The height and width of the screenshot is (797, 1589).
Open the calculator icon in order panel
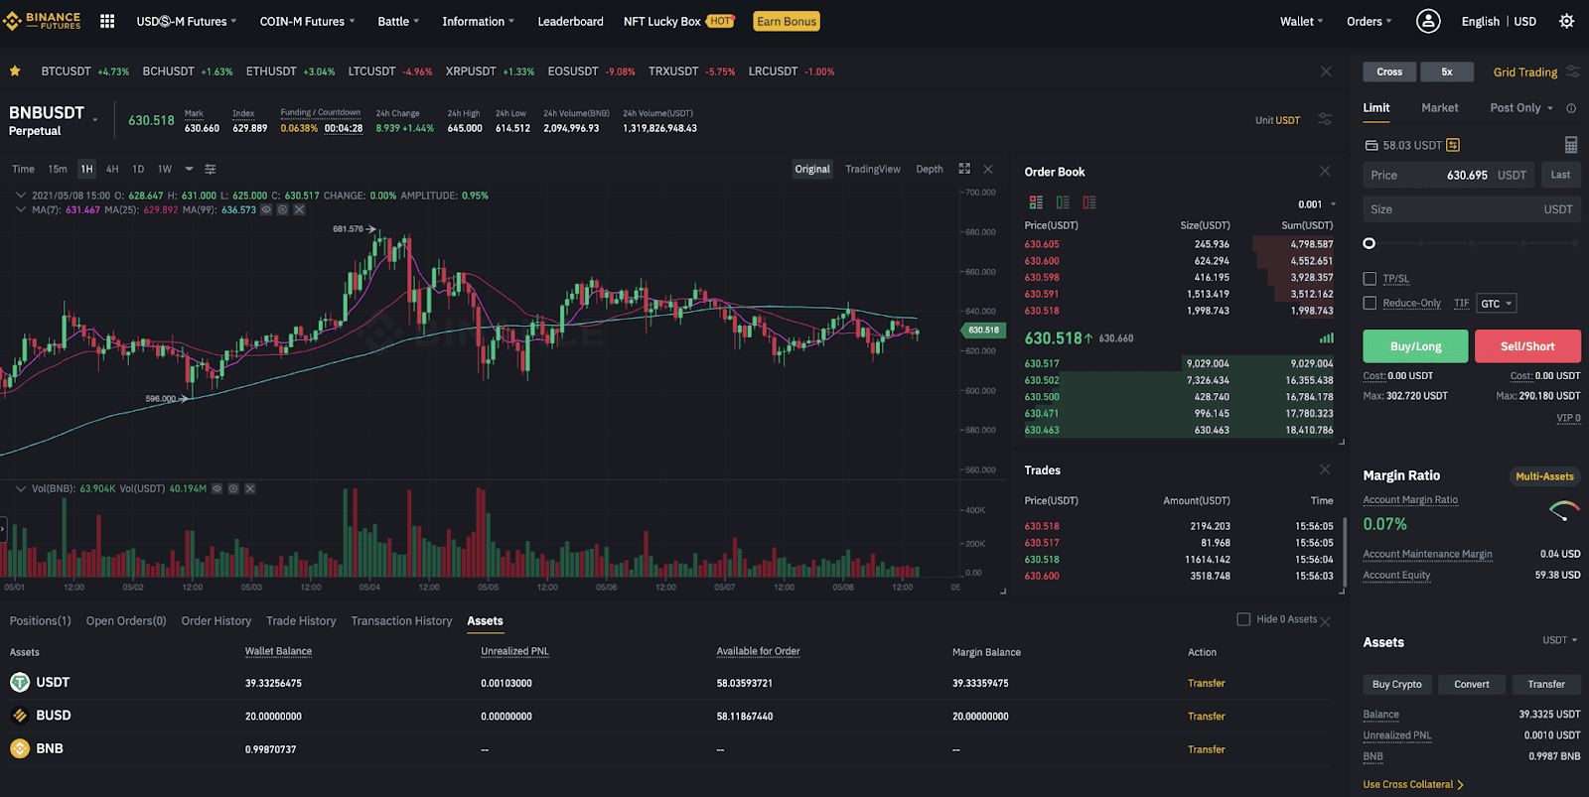tap(1571, 145)
